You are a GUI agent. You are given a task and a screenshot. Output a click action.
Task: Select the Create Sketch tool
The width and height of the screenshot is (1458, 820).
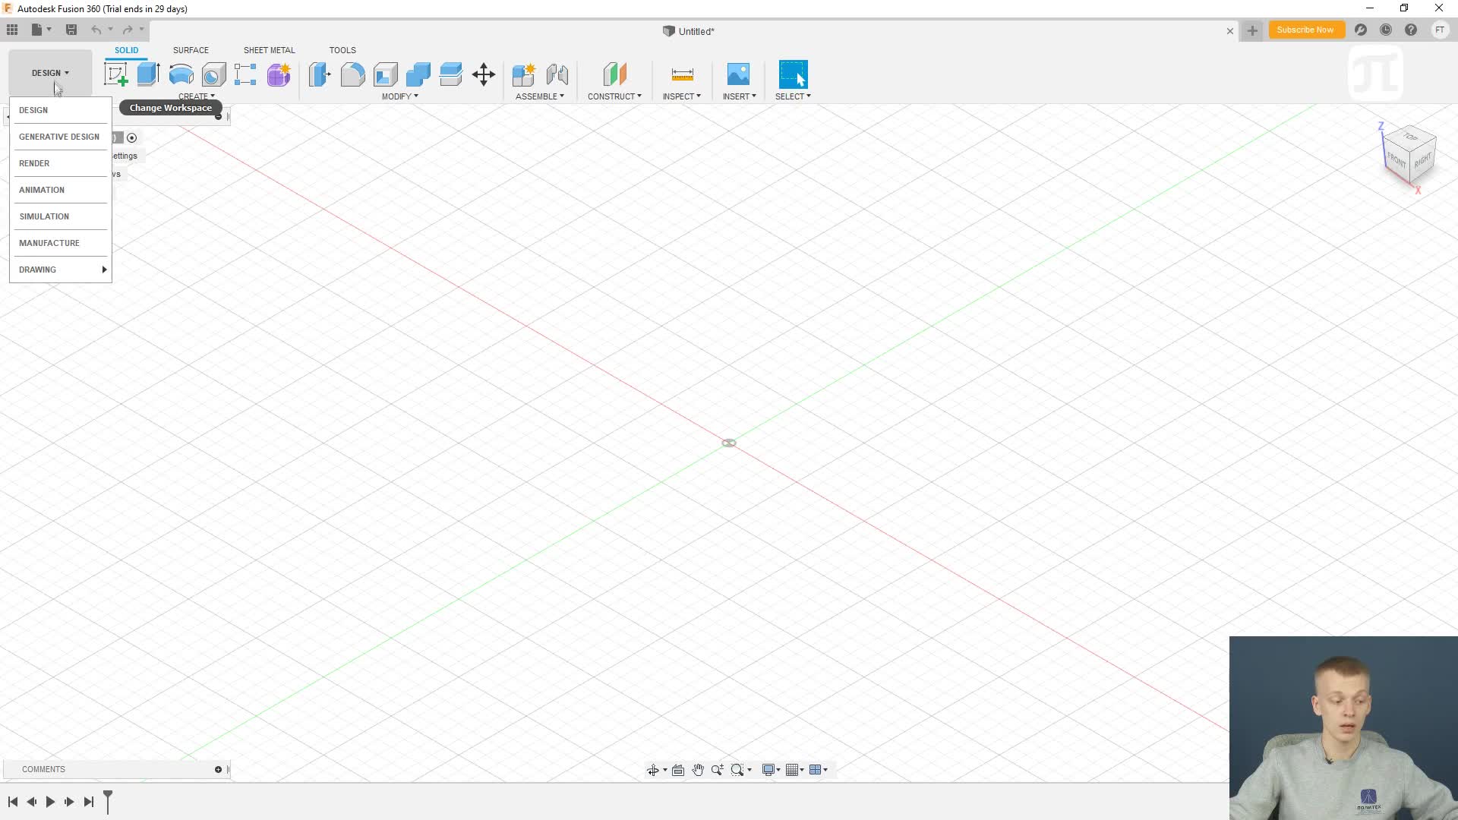116,74
